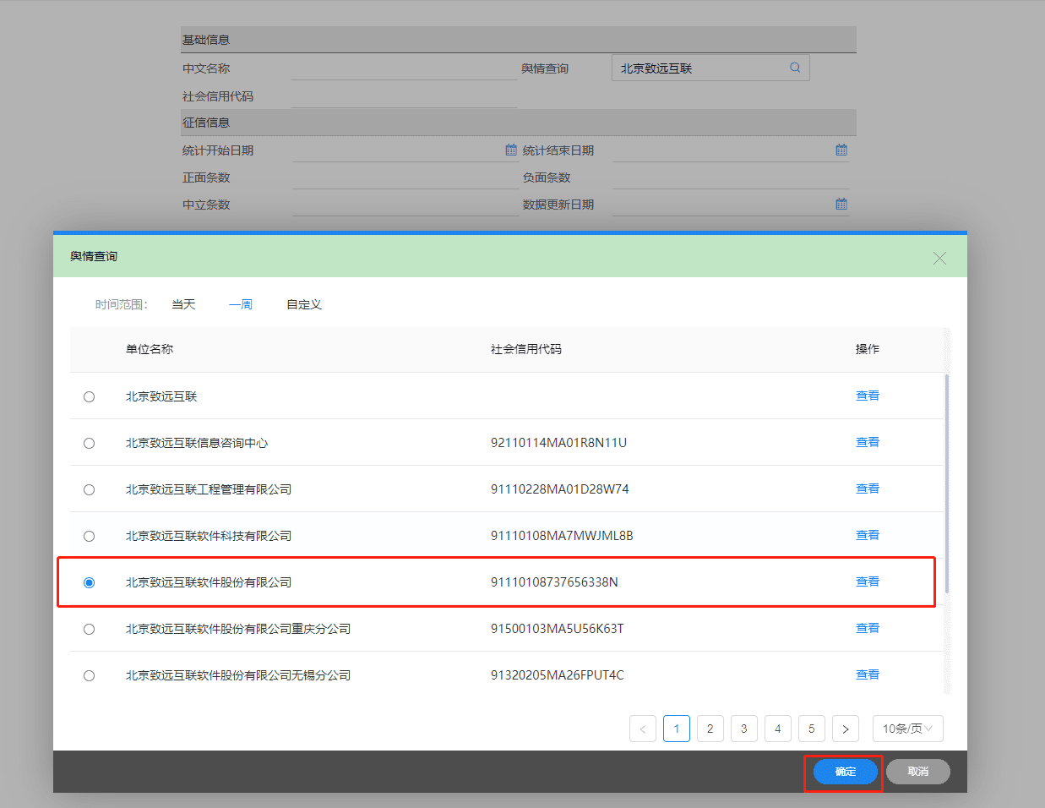This screenshot has height=808, width=1045.
Task: Select radio for 北京致远互联信息咨询中心
Action: pos(89,443)
